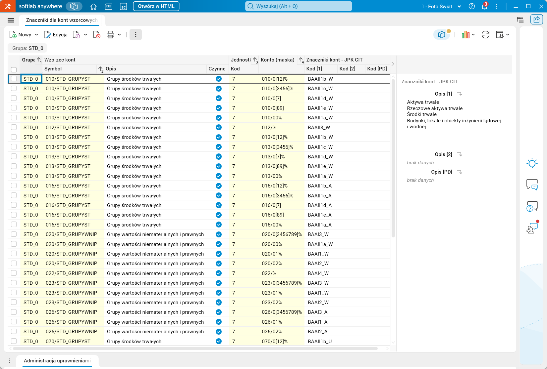
Task: Open the hamburger main menu
Action: pyautogui.click(x=11, y=20)
